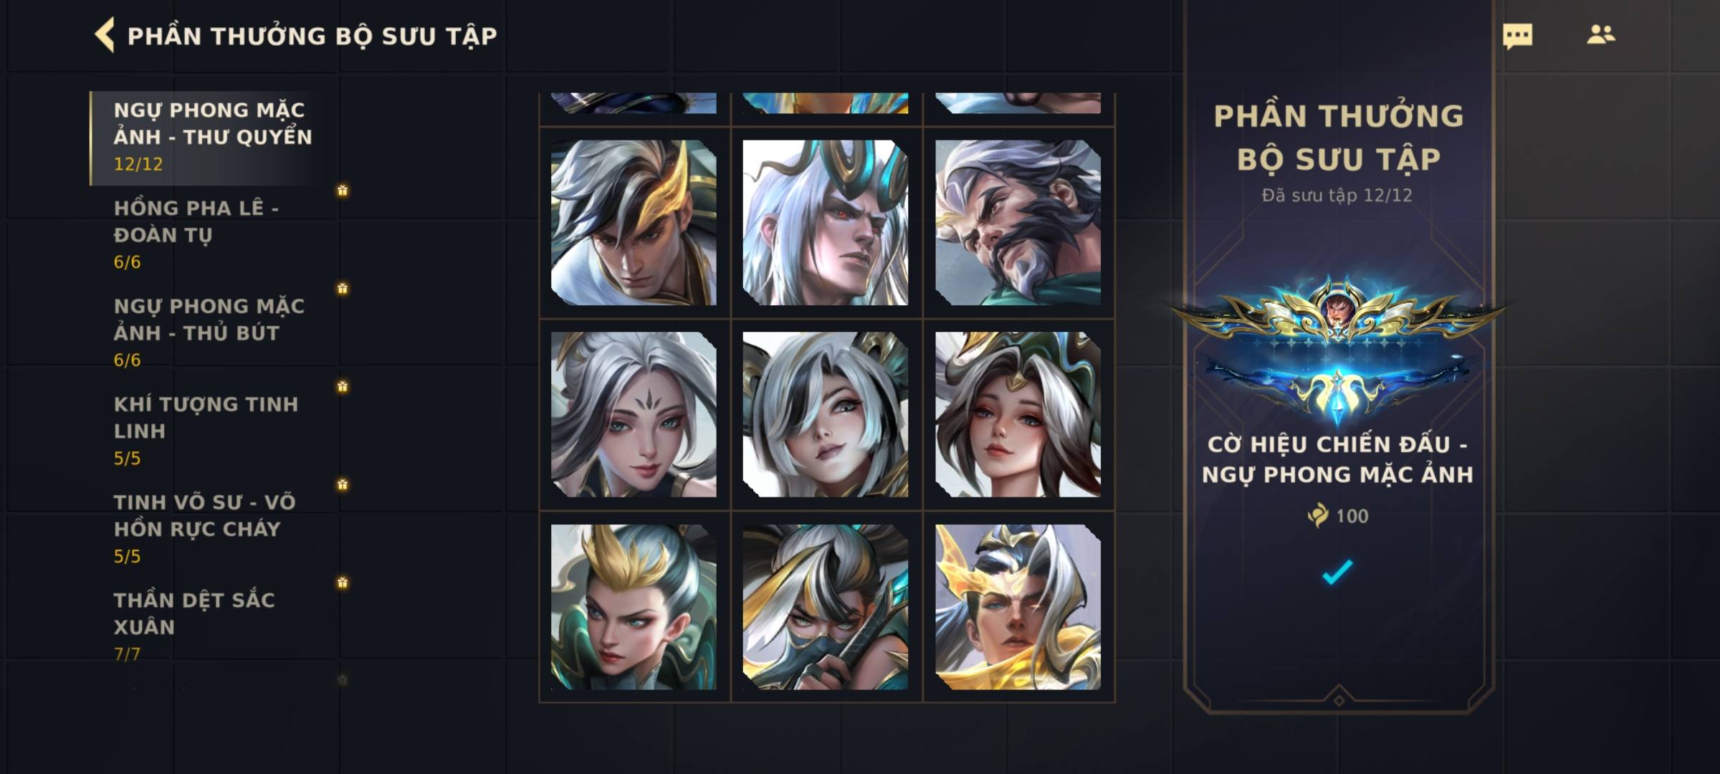1720x774 pixels.
Task: Open Tinh Võ Sư - Võ Hồn Rực Cháy
Action: click(x=214, y=529)
